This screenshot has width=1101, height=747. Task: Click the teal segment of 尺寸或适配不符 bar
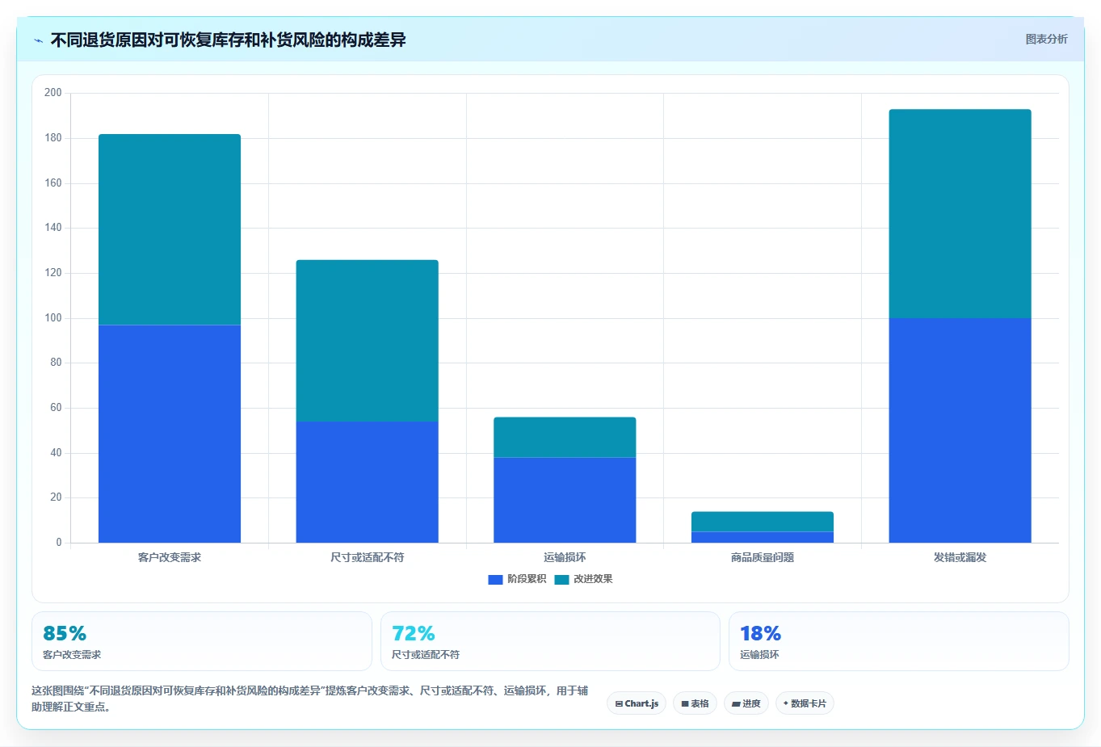[x=368, y=341]
